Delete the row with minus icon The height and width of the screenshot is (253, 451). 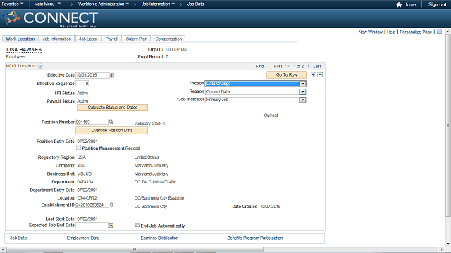(x=320, y=75)
